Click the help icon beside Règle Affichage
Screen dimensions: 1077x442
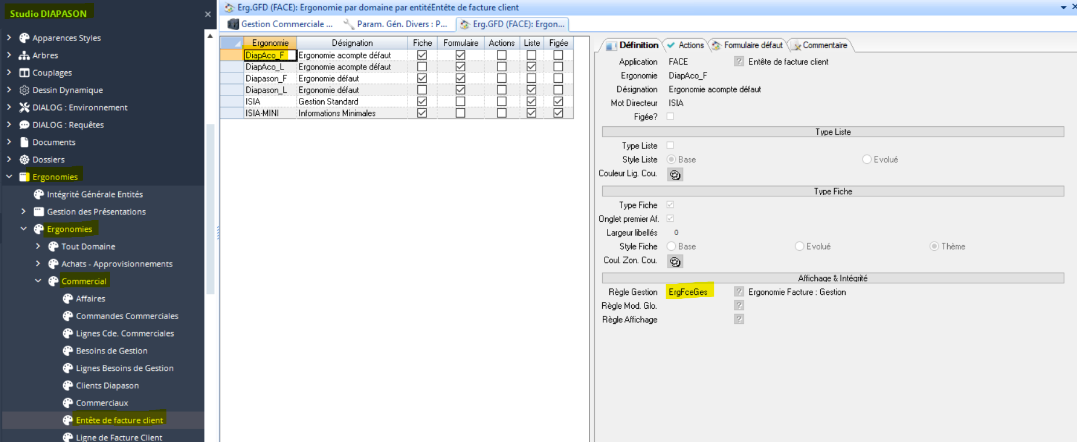tap(738, 319)
